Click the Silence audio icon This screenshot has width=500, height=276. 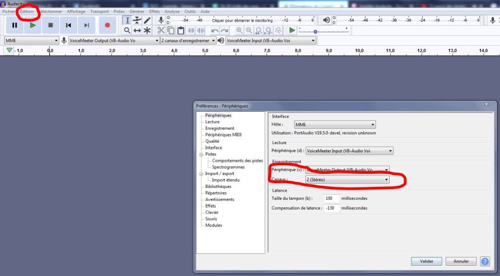coord(201,30)
